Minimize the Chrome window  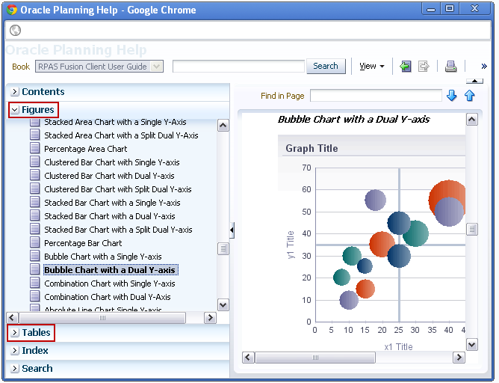(x=431, y=9)
